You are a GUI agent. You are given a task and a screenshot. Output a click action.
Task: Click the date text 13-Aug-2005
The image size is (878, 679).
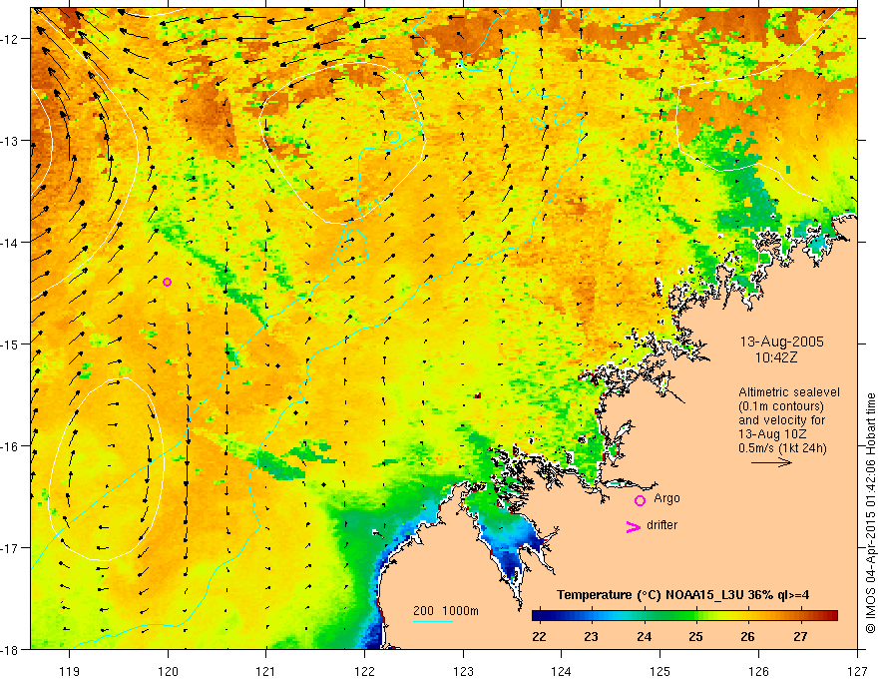point(781,341)
